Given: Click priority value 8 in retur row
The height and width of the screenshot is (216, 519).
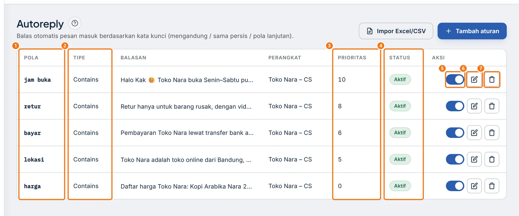Looking at the screenshot, I should coord(340,106).
